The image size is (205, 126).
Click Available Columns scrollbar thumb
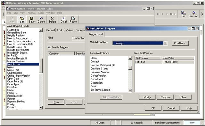pyautogui.click(x=130, y=68)
